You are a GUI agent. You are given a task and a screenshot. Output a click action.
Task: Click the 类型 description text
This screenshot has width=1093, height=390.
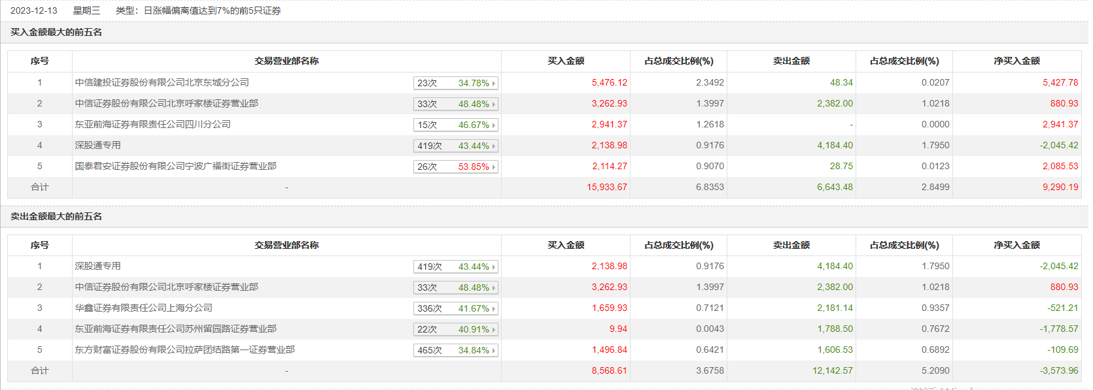point(198,10)
